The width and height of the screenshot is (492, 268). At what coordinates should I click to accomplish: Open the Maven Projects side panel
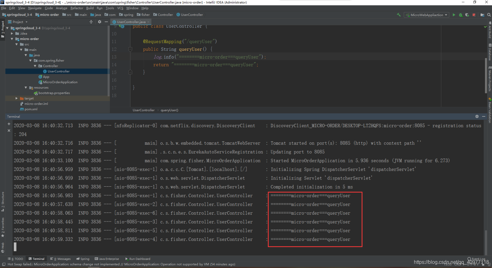[490, 79]
